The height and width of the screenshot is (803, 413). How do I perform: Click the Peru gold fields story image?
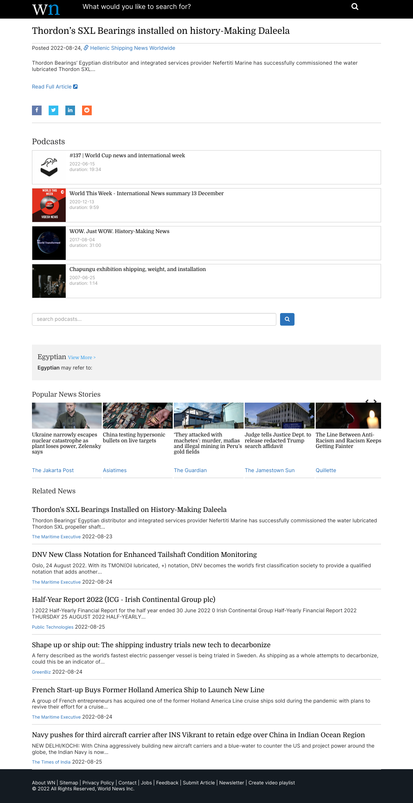209,416
